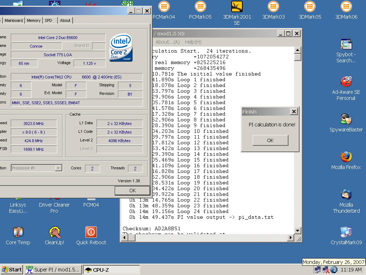Switch to CPU-Z taskbar button
The image size is (366, 275).
point(112,270)
